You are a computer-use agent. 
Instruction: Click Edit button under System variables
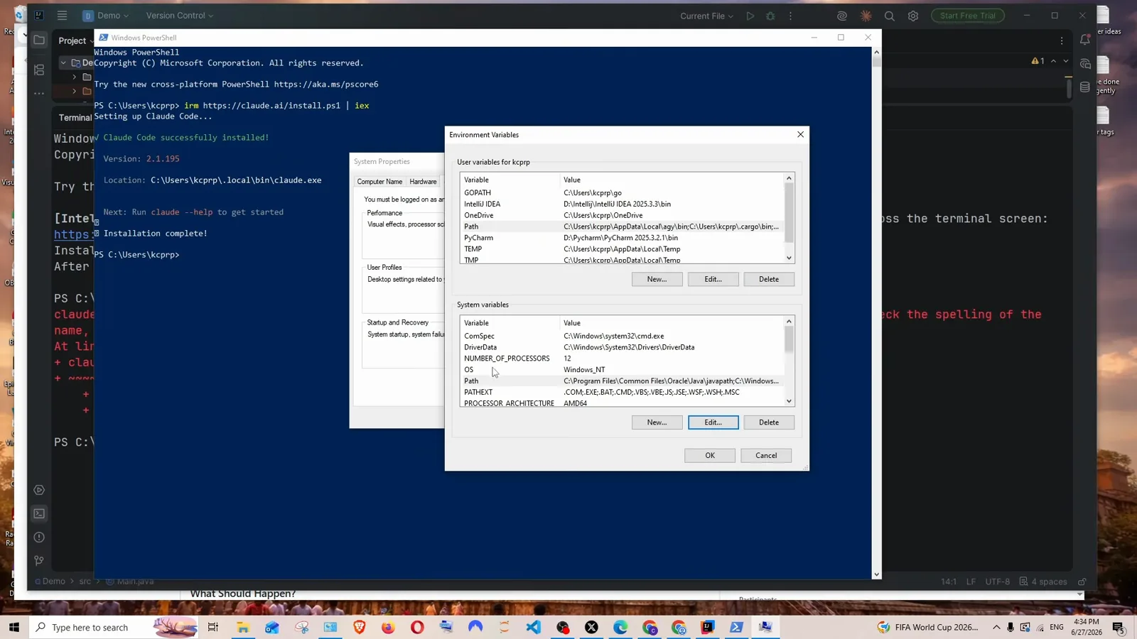[713, 422]
